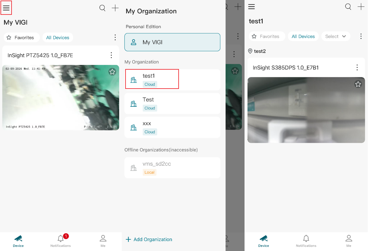Select the xxx Cloud organization
This screenshot has height=251, width=368.
[172, 127]
